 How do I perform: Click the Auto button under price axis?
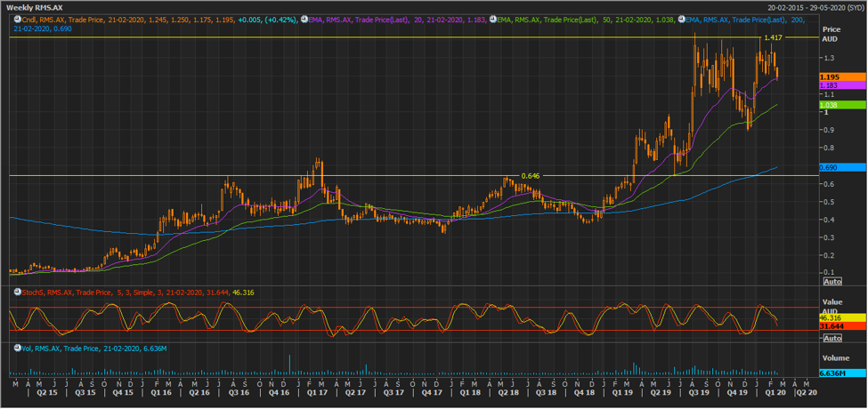pos(832,281)
